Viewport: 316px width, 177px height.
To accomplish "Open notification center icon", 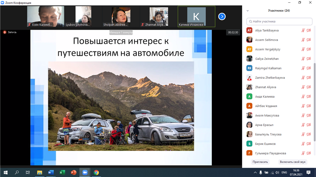I will pyautogui.click(x=308, y=172).
